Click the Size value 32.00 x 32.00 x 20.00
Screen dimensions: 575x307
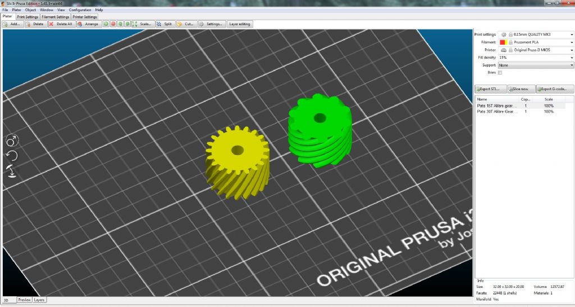(x=509, y=287)
